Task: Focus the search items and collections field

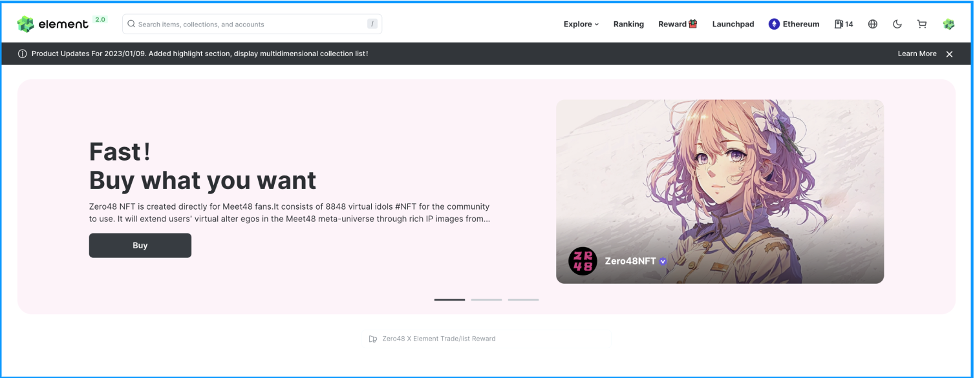Action: click(252, 24)
